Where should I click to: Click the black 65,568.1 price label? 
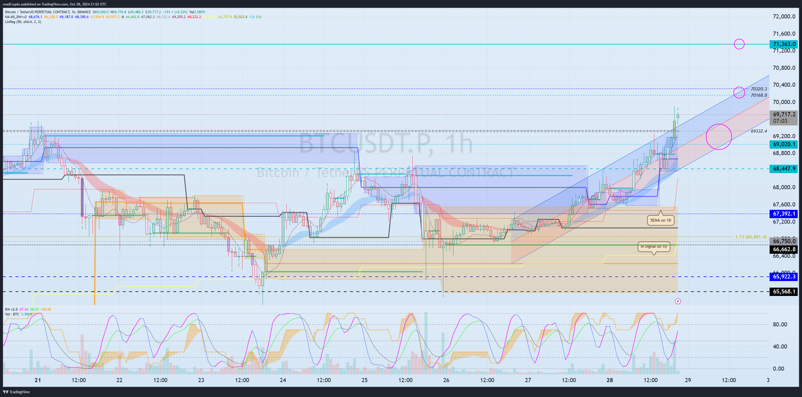(784, 291)
